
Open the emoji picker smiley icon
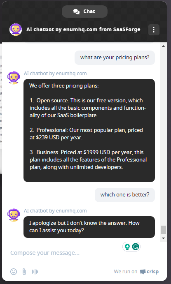tap(14, 272)
